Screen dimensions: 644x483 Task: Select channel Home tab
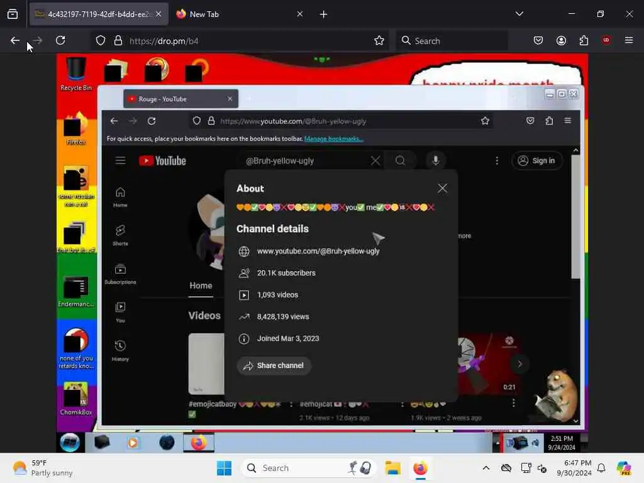coord(201,286)
